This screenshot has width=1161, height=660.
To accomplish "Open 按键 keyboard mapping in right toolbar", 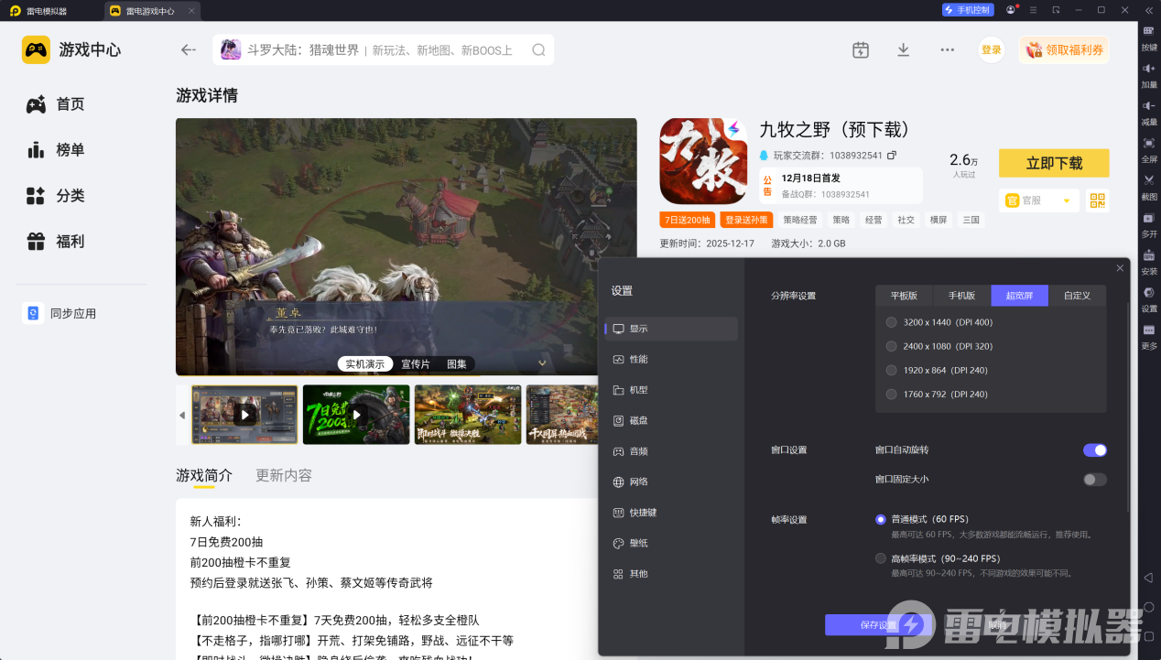I will 1149,30.
